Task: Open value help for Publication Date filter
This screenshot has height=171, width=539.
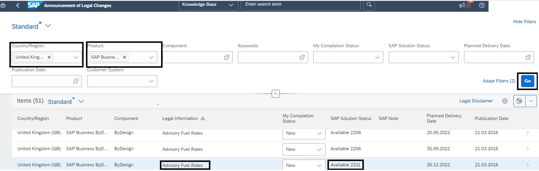Action: (76, 81)
